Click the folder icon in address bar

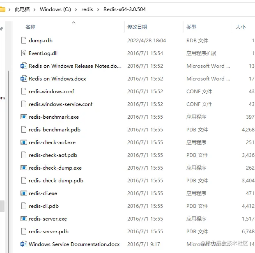coord(2,9)
